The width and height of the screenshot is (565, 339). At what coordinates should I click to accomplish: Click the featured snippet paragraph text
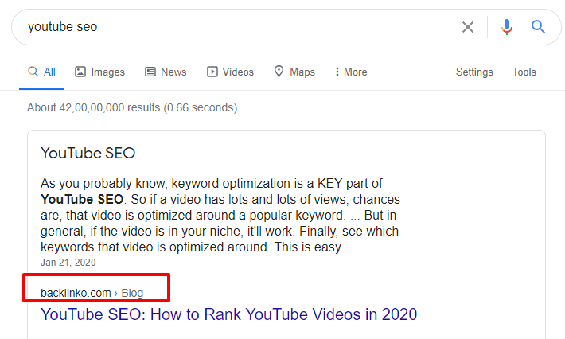click(x=220, y=215)
